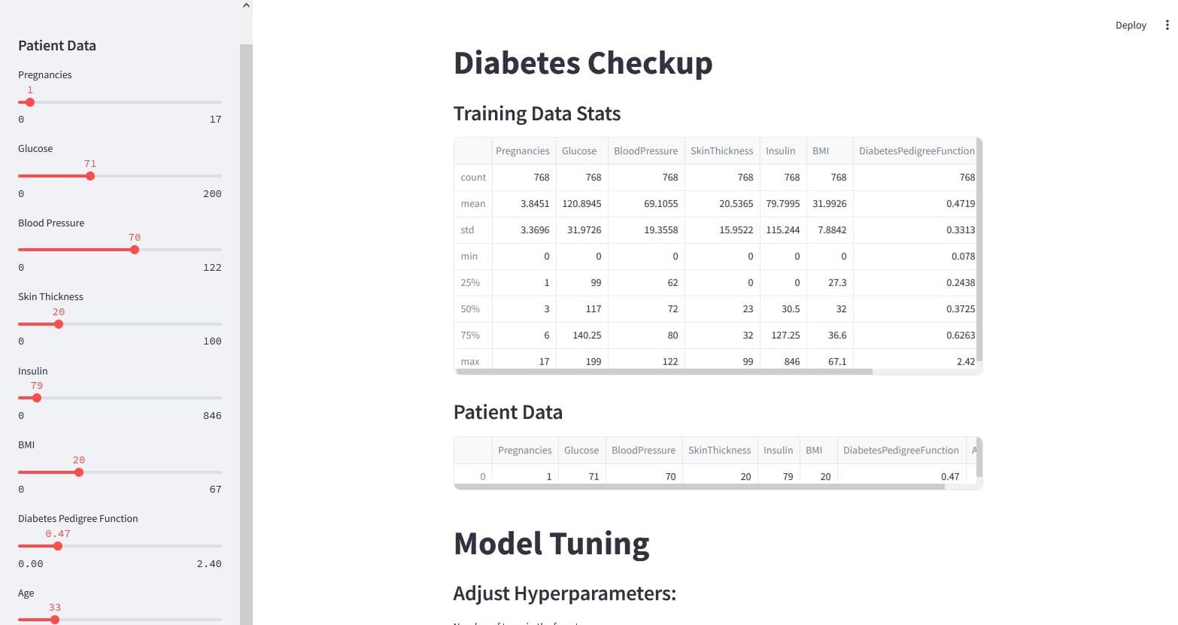The width and height of the screenshot is (1178, 625).
Task: Click the Blood Pressure slider handle
Action: pyautogui.click(x=135, y=250)
